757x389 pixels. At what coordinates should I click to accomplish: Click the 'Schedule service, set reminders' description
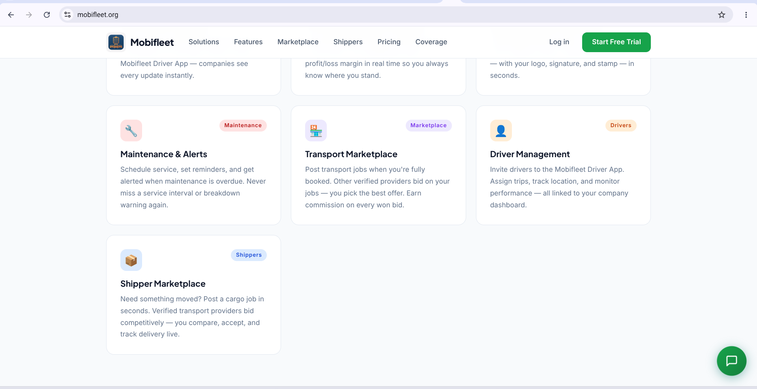pos(193,187)
